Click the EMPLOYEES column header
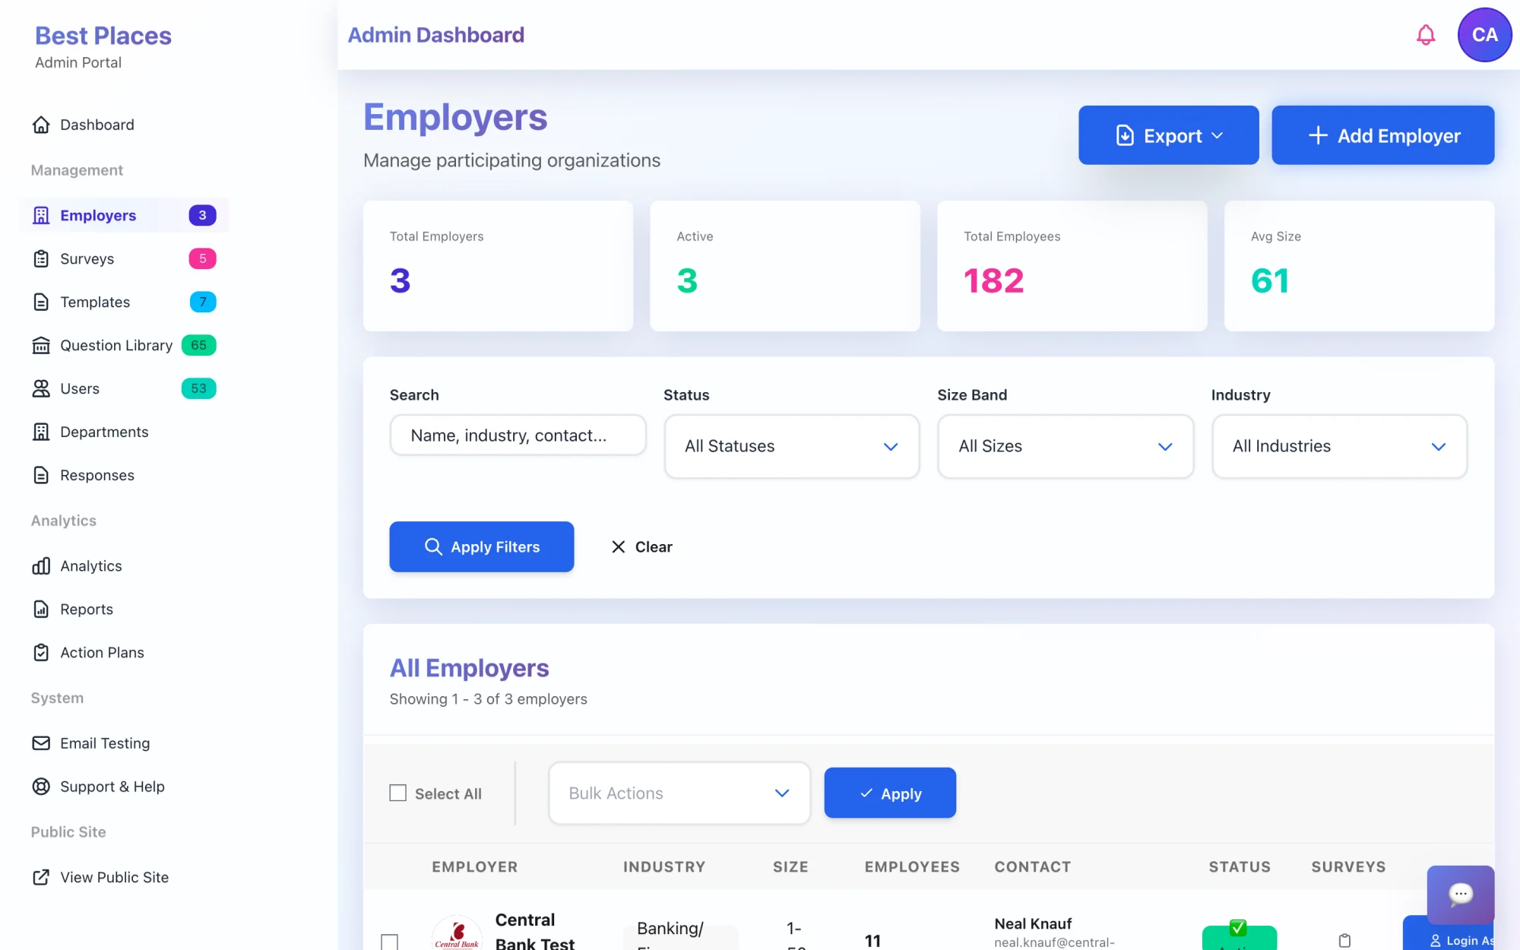Viewport: 1520px width, 950px height. [912, 867]
